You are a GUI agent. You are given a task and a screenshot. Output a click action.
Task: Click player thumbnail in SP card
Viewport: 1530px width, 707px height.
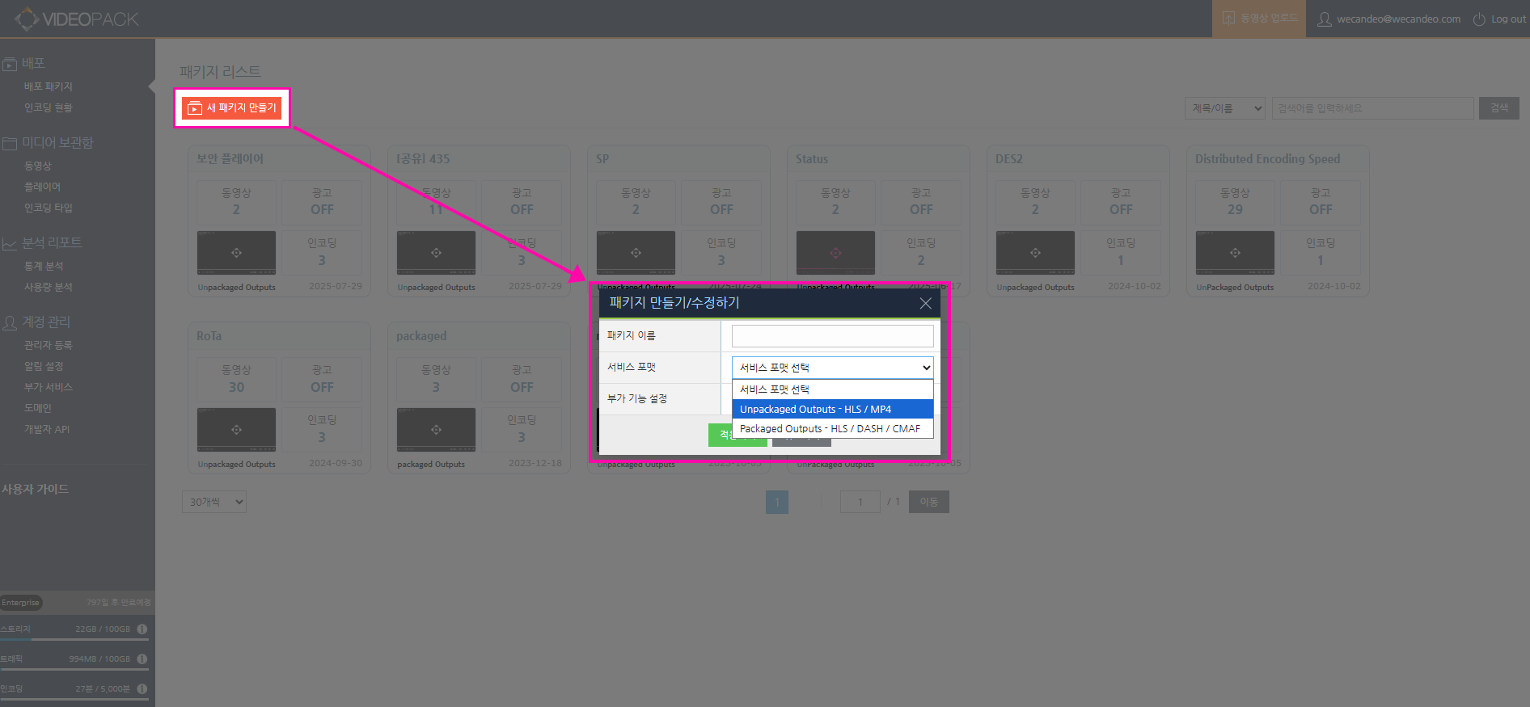pos(636,253)
